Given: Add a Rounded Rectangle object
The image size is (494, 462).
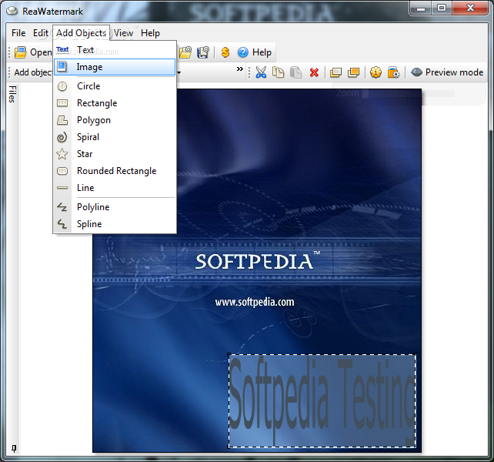Looking at the screenshot, I should [x=115, y=171].
